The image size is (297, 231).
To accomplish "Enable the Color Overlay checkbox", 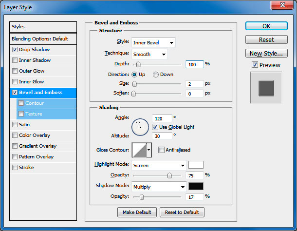I will tap(15, 135).
